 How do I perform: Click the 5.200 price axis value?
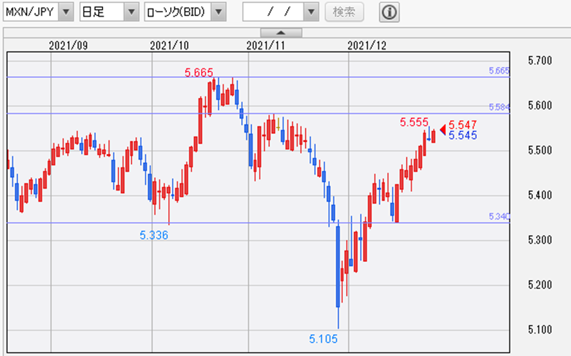click(539, 285)
